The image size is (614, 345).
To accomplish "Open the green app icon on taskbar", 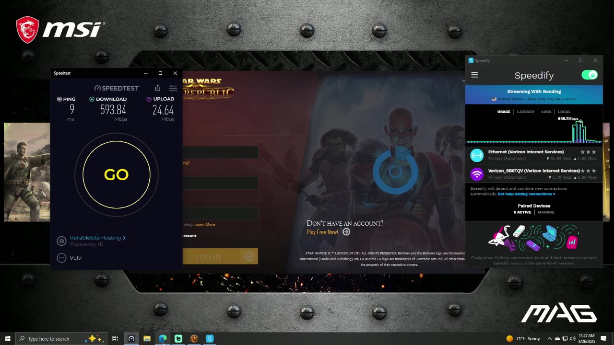I will pyautogui.click(x=178, y=339).
